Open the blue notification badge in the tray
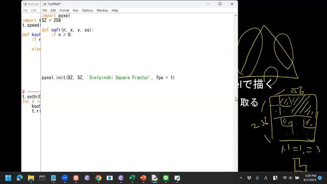Image resolution: width=327 pixels, height=184 pixels. pos(320,178)
